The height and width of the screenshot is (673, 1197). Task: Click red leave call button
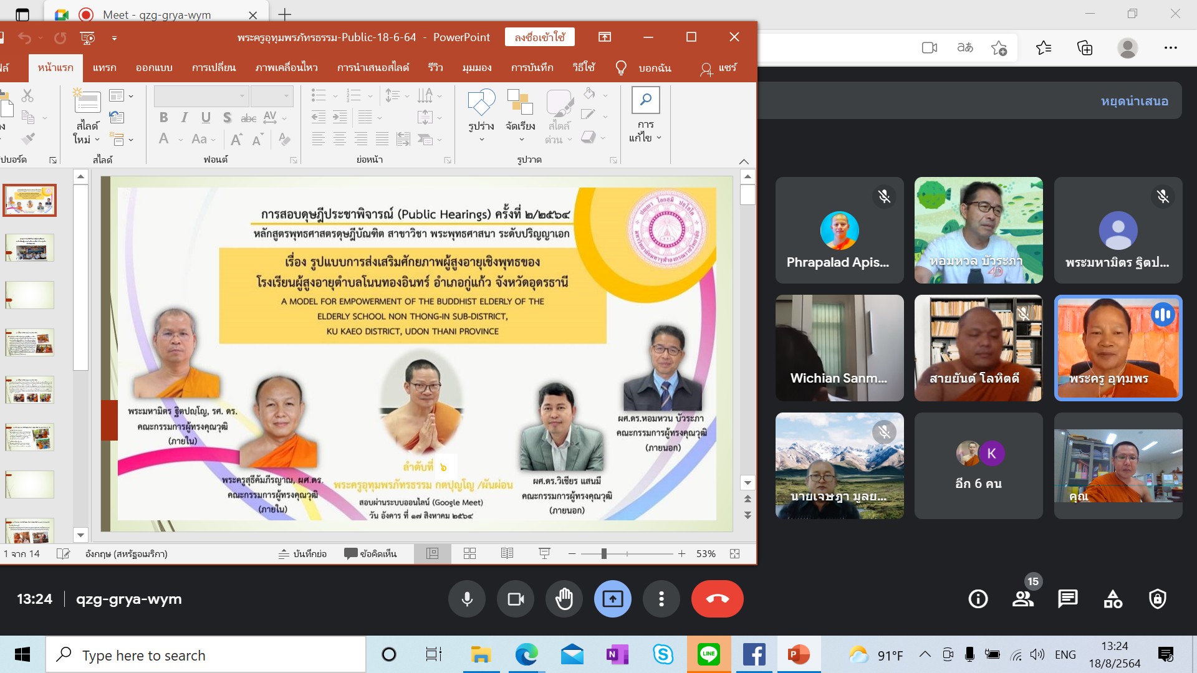coord(717,599)
